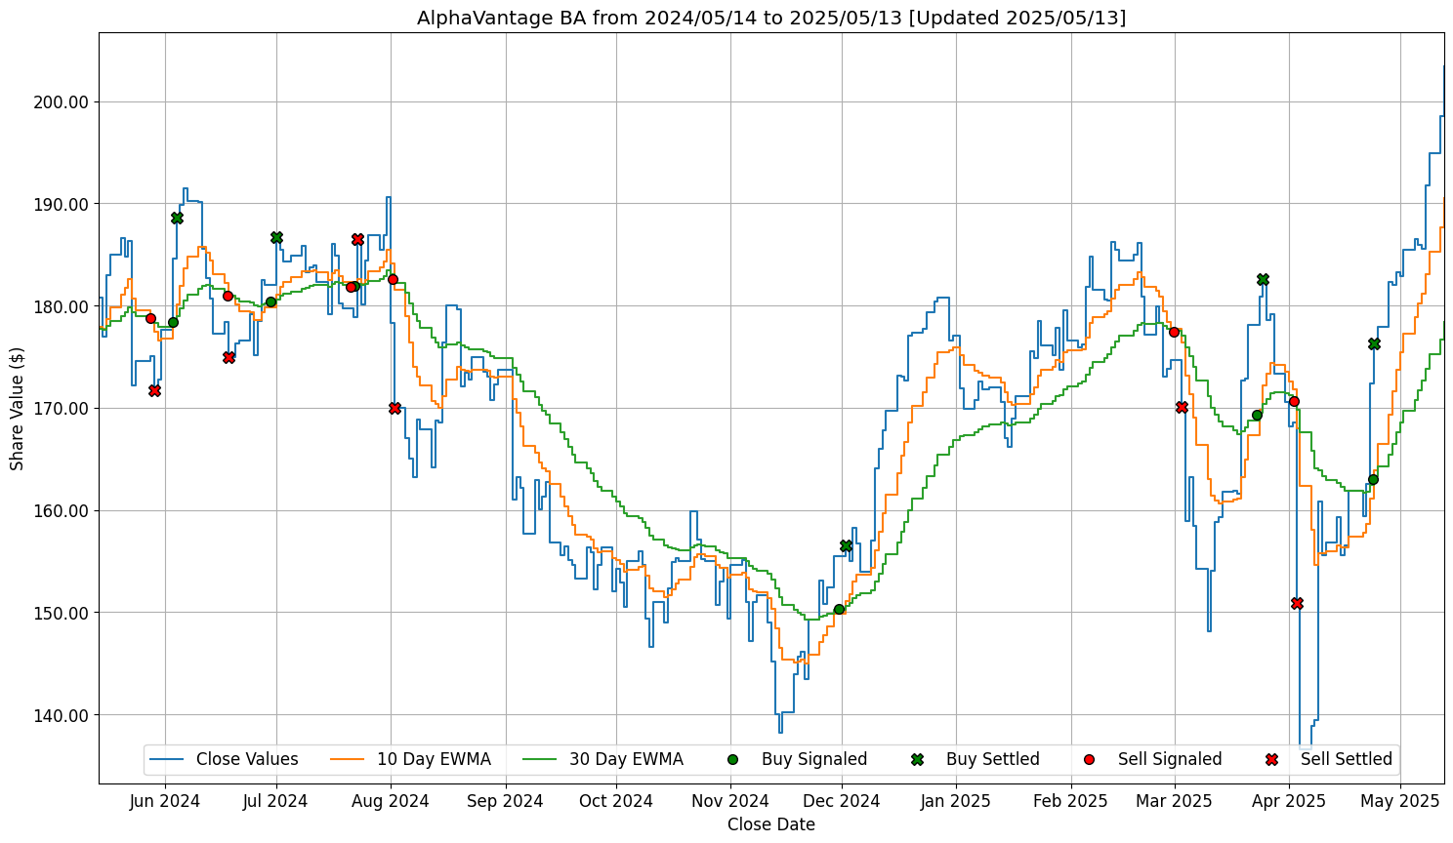This screenshot has height=843, width=1453.
Task: Click the "Jun 2024" x-axis tick label
Action: click(x=165, y=801)
